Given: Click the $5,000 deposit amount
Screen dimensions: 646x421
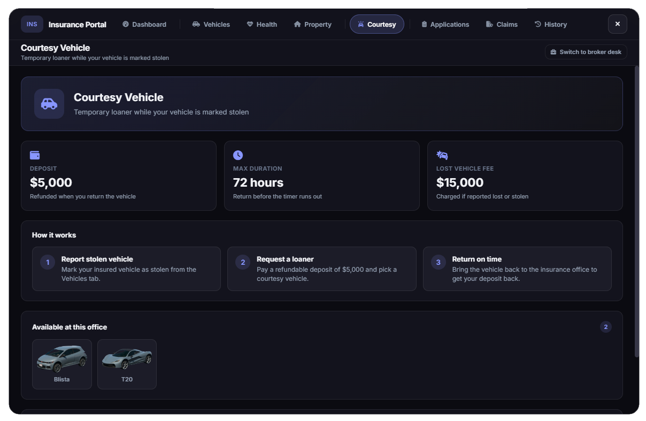Looking at the screenshot, I should (x=51, y=182).
